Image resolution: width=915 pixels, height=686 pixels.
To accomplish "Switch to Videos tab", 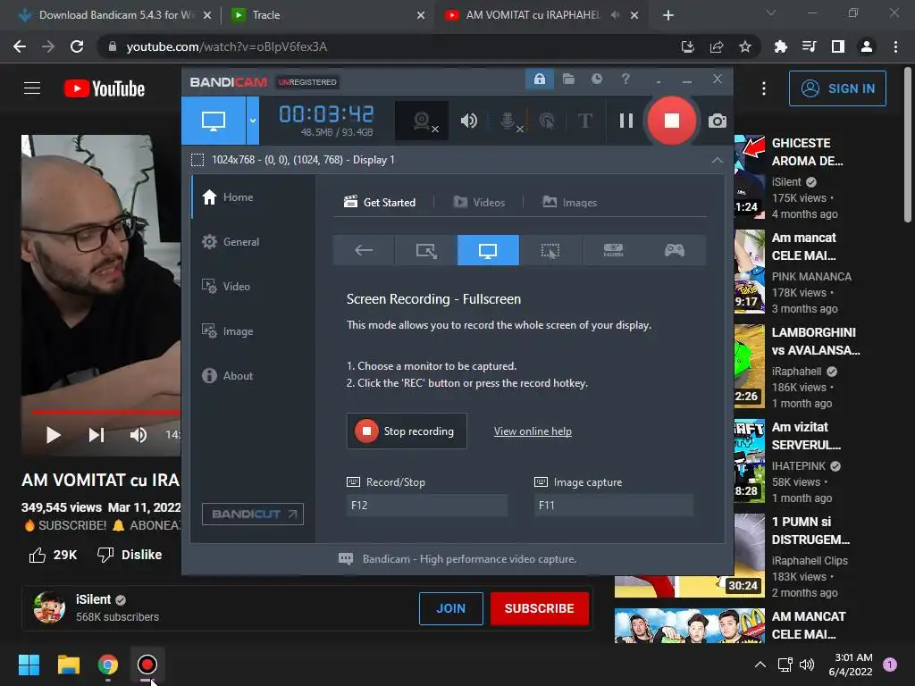I will point(479,203).
